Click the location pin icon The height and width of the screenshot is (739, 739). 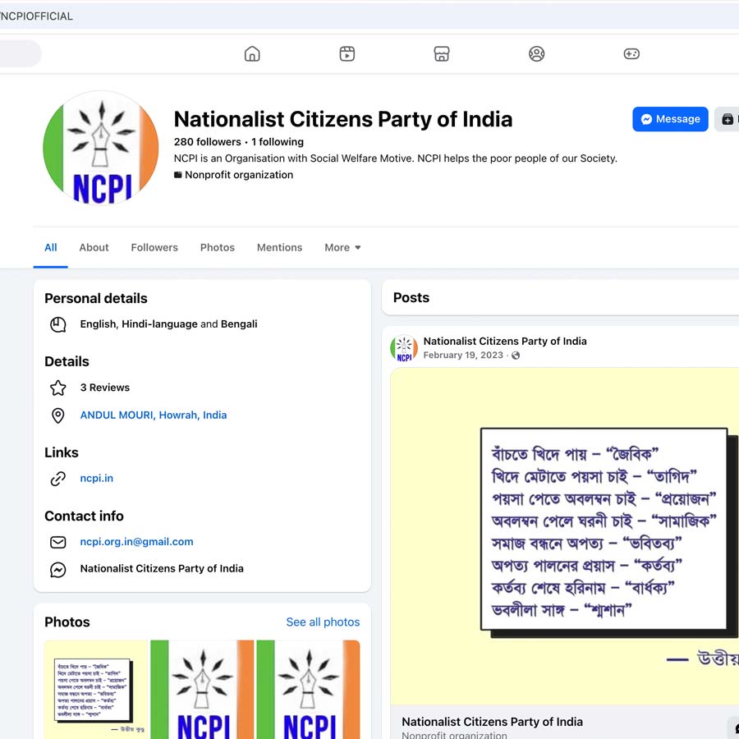click(x=58, y=415)
